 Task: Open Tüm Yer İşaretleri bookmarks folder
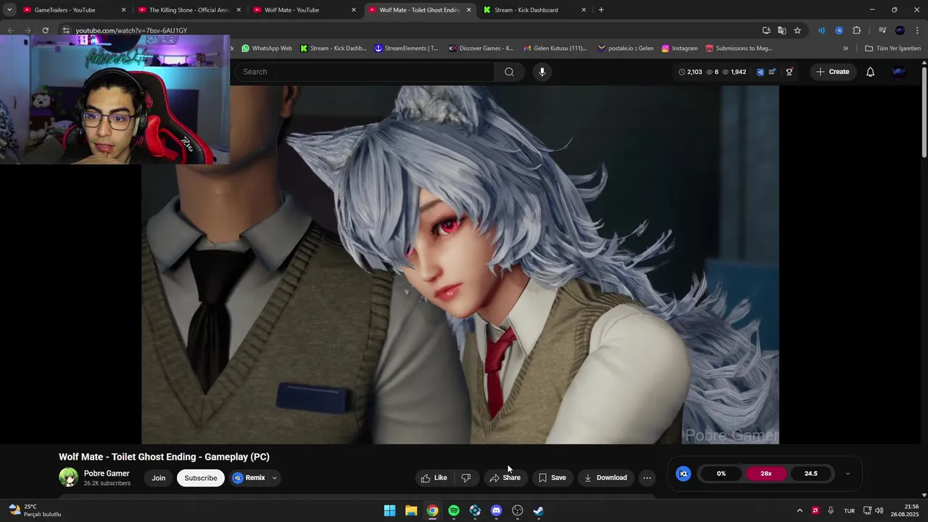pyautogui.click(x=892, y=49)
